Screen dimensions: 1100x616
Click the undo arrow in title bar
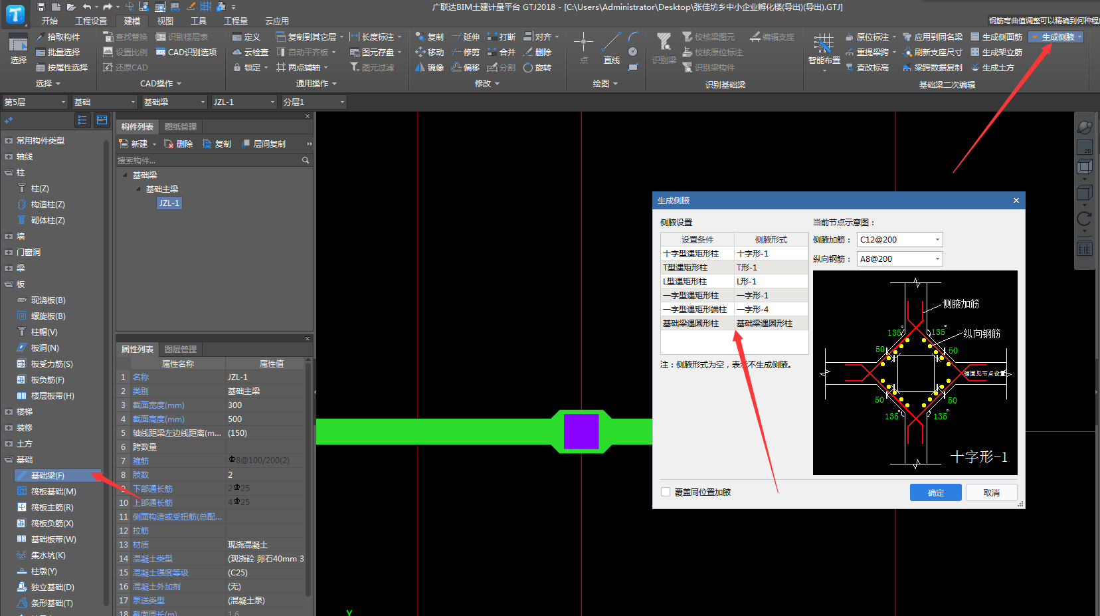pos(86,7)
